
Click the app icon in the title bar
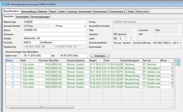tap(3, 4)
